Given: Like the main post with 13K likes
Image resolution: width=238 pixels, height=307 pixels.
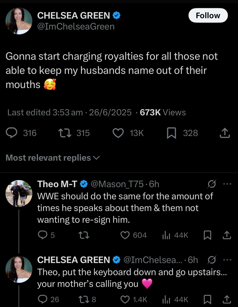Looking at the screenshot, I should point(119,133).
